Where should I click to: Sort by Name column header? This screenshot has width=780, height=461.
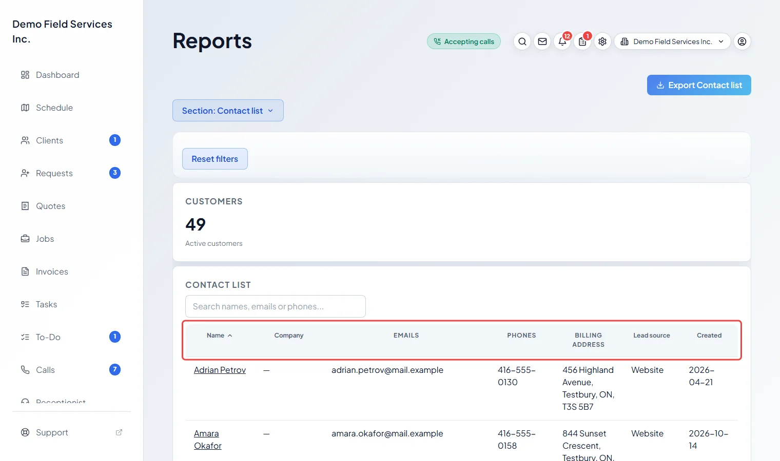(x=219, y=336)
